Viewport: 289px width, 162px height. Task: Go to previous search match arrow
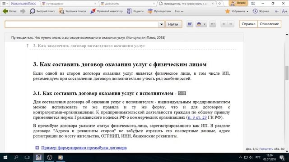click(x=224, y=24)
